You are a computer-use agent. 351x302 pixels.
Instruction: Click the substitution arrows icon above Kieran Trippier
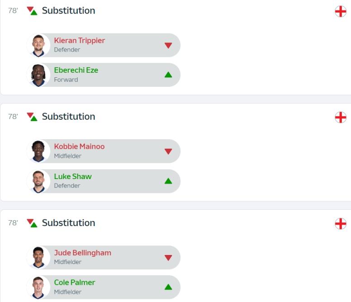[32, 10]
